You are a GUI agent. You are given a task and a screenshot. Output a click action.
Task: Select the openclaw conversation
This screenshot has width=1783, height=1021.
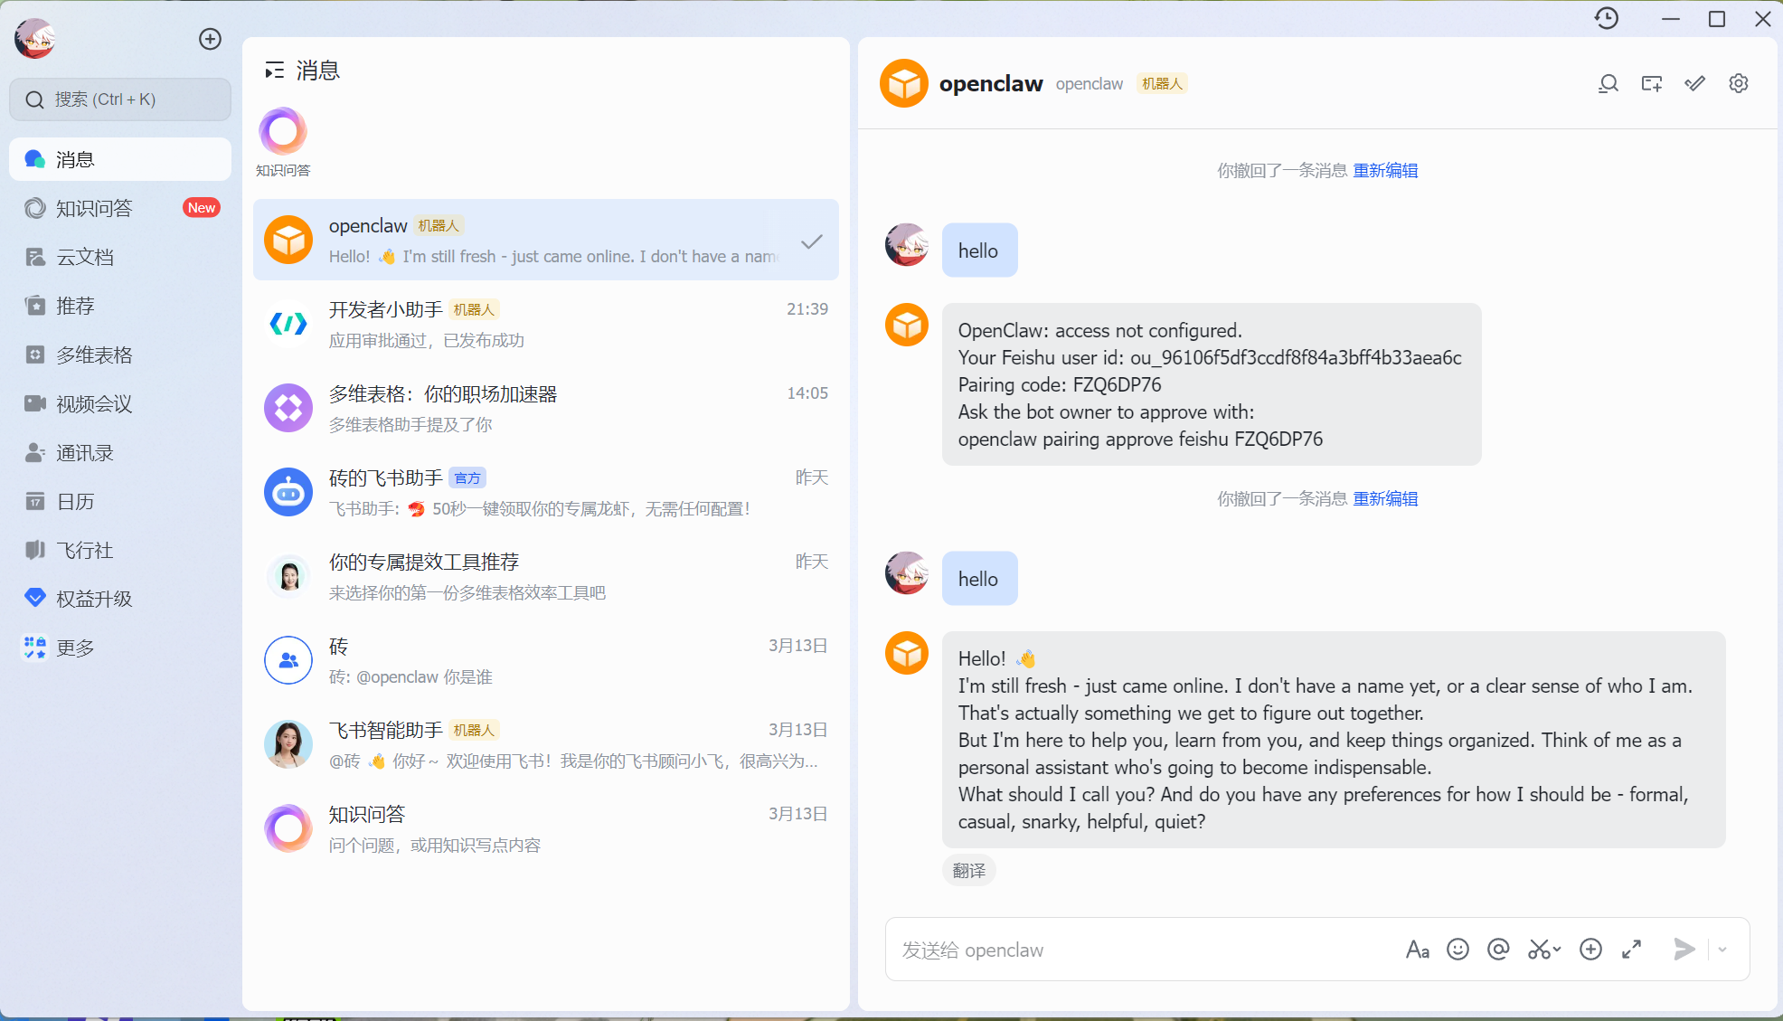click(546, 240)
